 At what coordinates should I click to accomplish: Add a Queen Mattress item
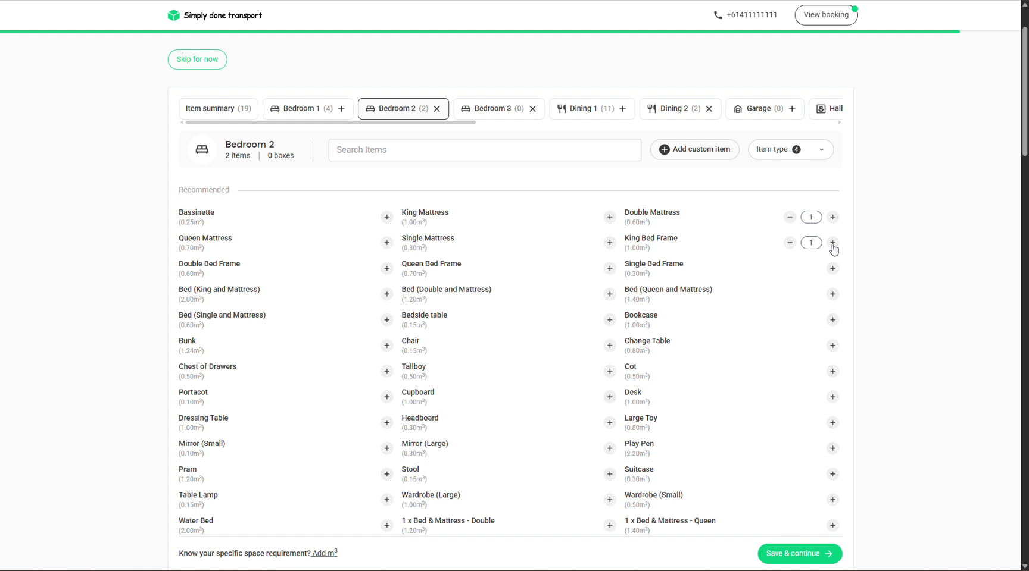[387, 243]
